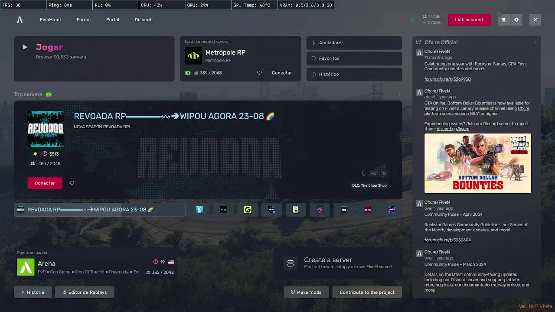Select the dark green logo server icon

(x=344, y=210)
